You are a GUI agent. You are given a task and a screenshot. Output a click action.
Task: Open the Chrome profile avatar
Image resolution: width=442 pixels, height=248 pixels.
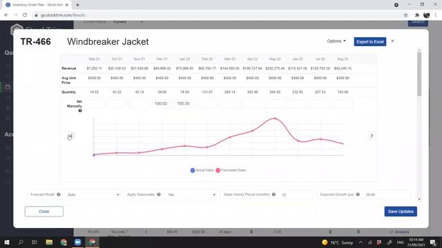pyautogui.click(x=427, y=15)
